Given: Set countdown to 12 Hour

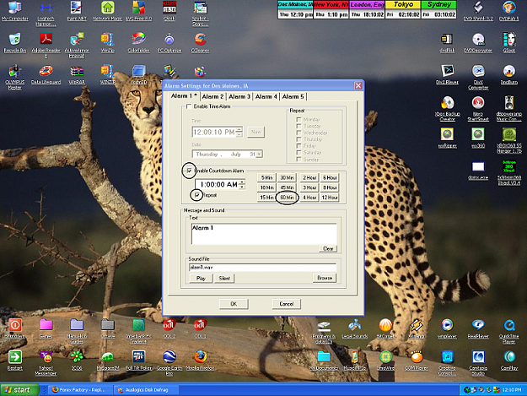Looking at the screenshot, I should 330,198.
